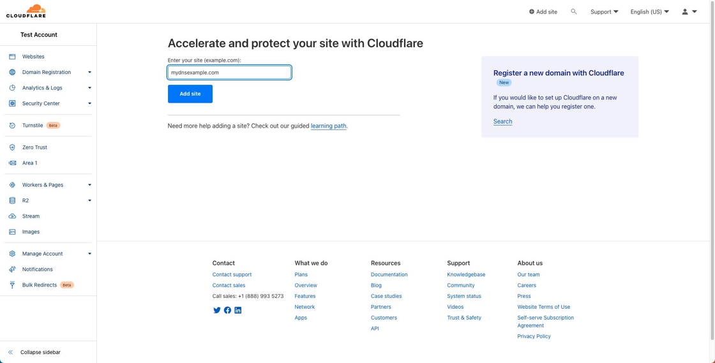Image resolution: width=715 pixels, height=363 pixels.
Task: Open System status footer link
Action: (x=464, y=296)
